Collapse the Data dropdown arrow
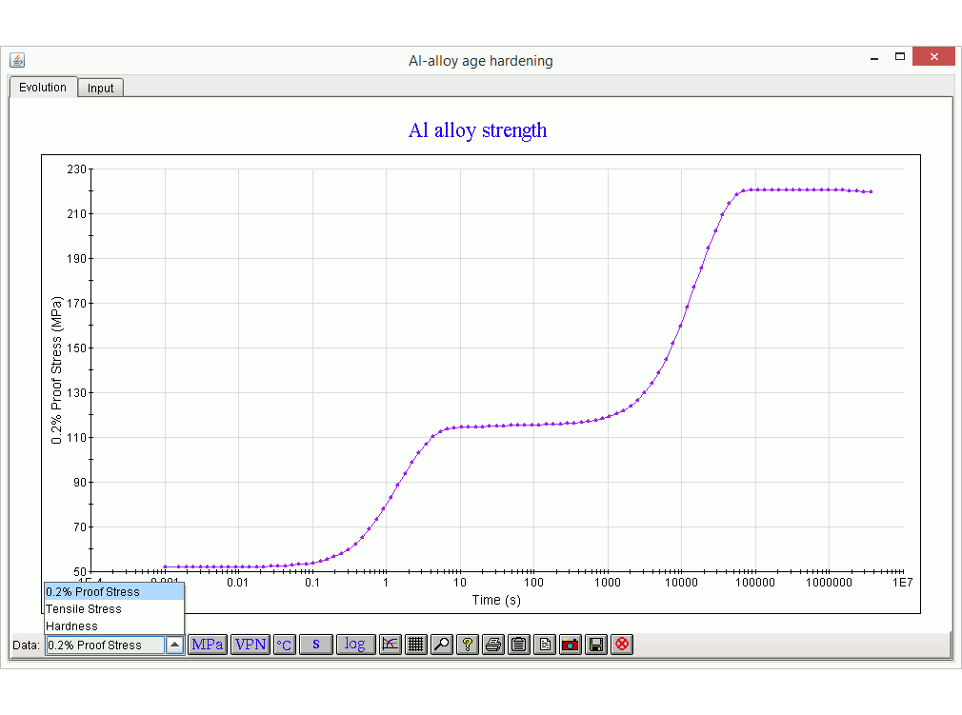Screen dimensions: 962x715 pyautogui.click(x=174, y=645)
